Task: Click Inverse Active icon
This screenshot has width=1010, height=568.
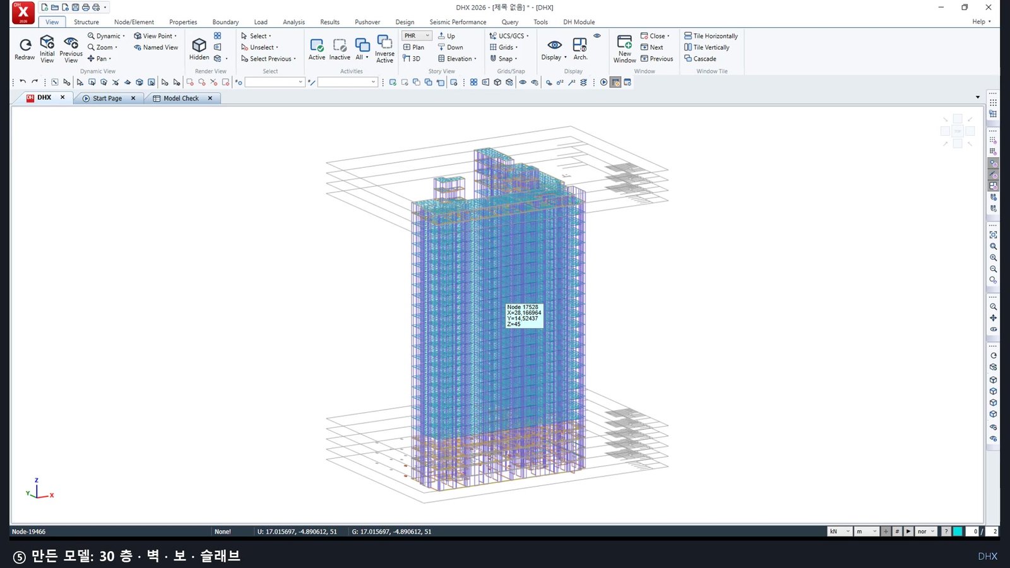Action: 384,49
